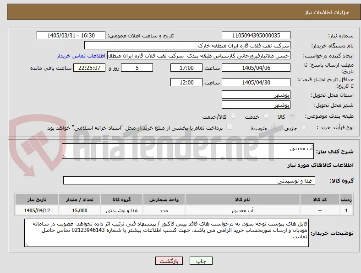Click remaining days field showing 5
This screenshot has height=273, width=361.
pyautogui.click(x=137, y=68)
